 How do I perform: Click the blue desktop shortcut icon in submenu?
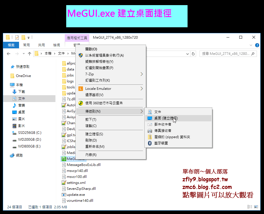[150, 118]
